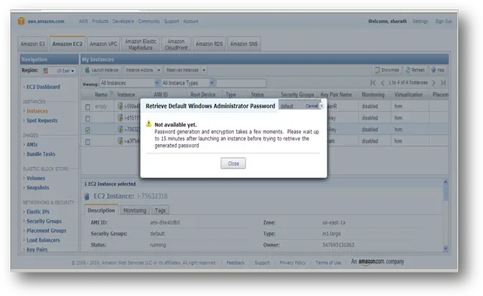Open the Account top menu
Viewport: 483px width, 296px height.
(x=191, y=22)
